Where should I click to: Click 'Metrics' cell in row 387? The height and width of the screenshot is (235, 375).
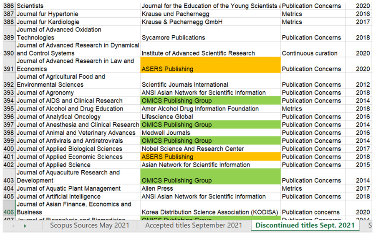(x=313, y=14)
